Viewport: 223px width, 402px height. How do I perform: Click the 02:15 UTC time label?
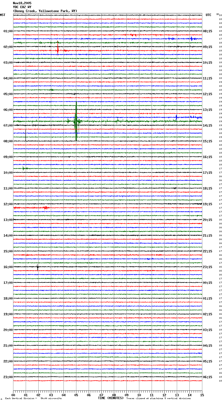[x=208, y=314]
